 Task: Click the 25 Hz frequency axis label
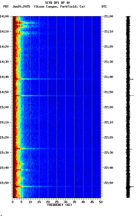[57, 202]
